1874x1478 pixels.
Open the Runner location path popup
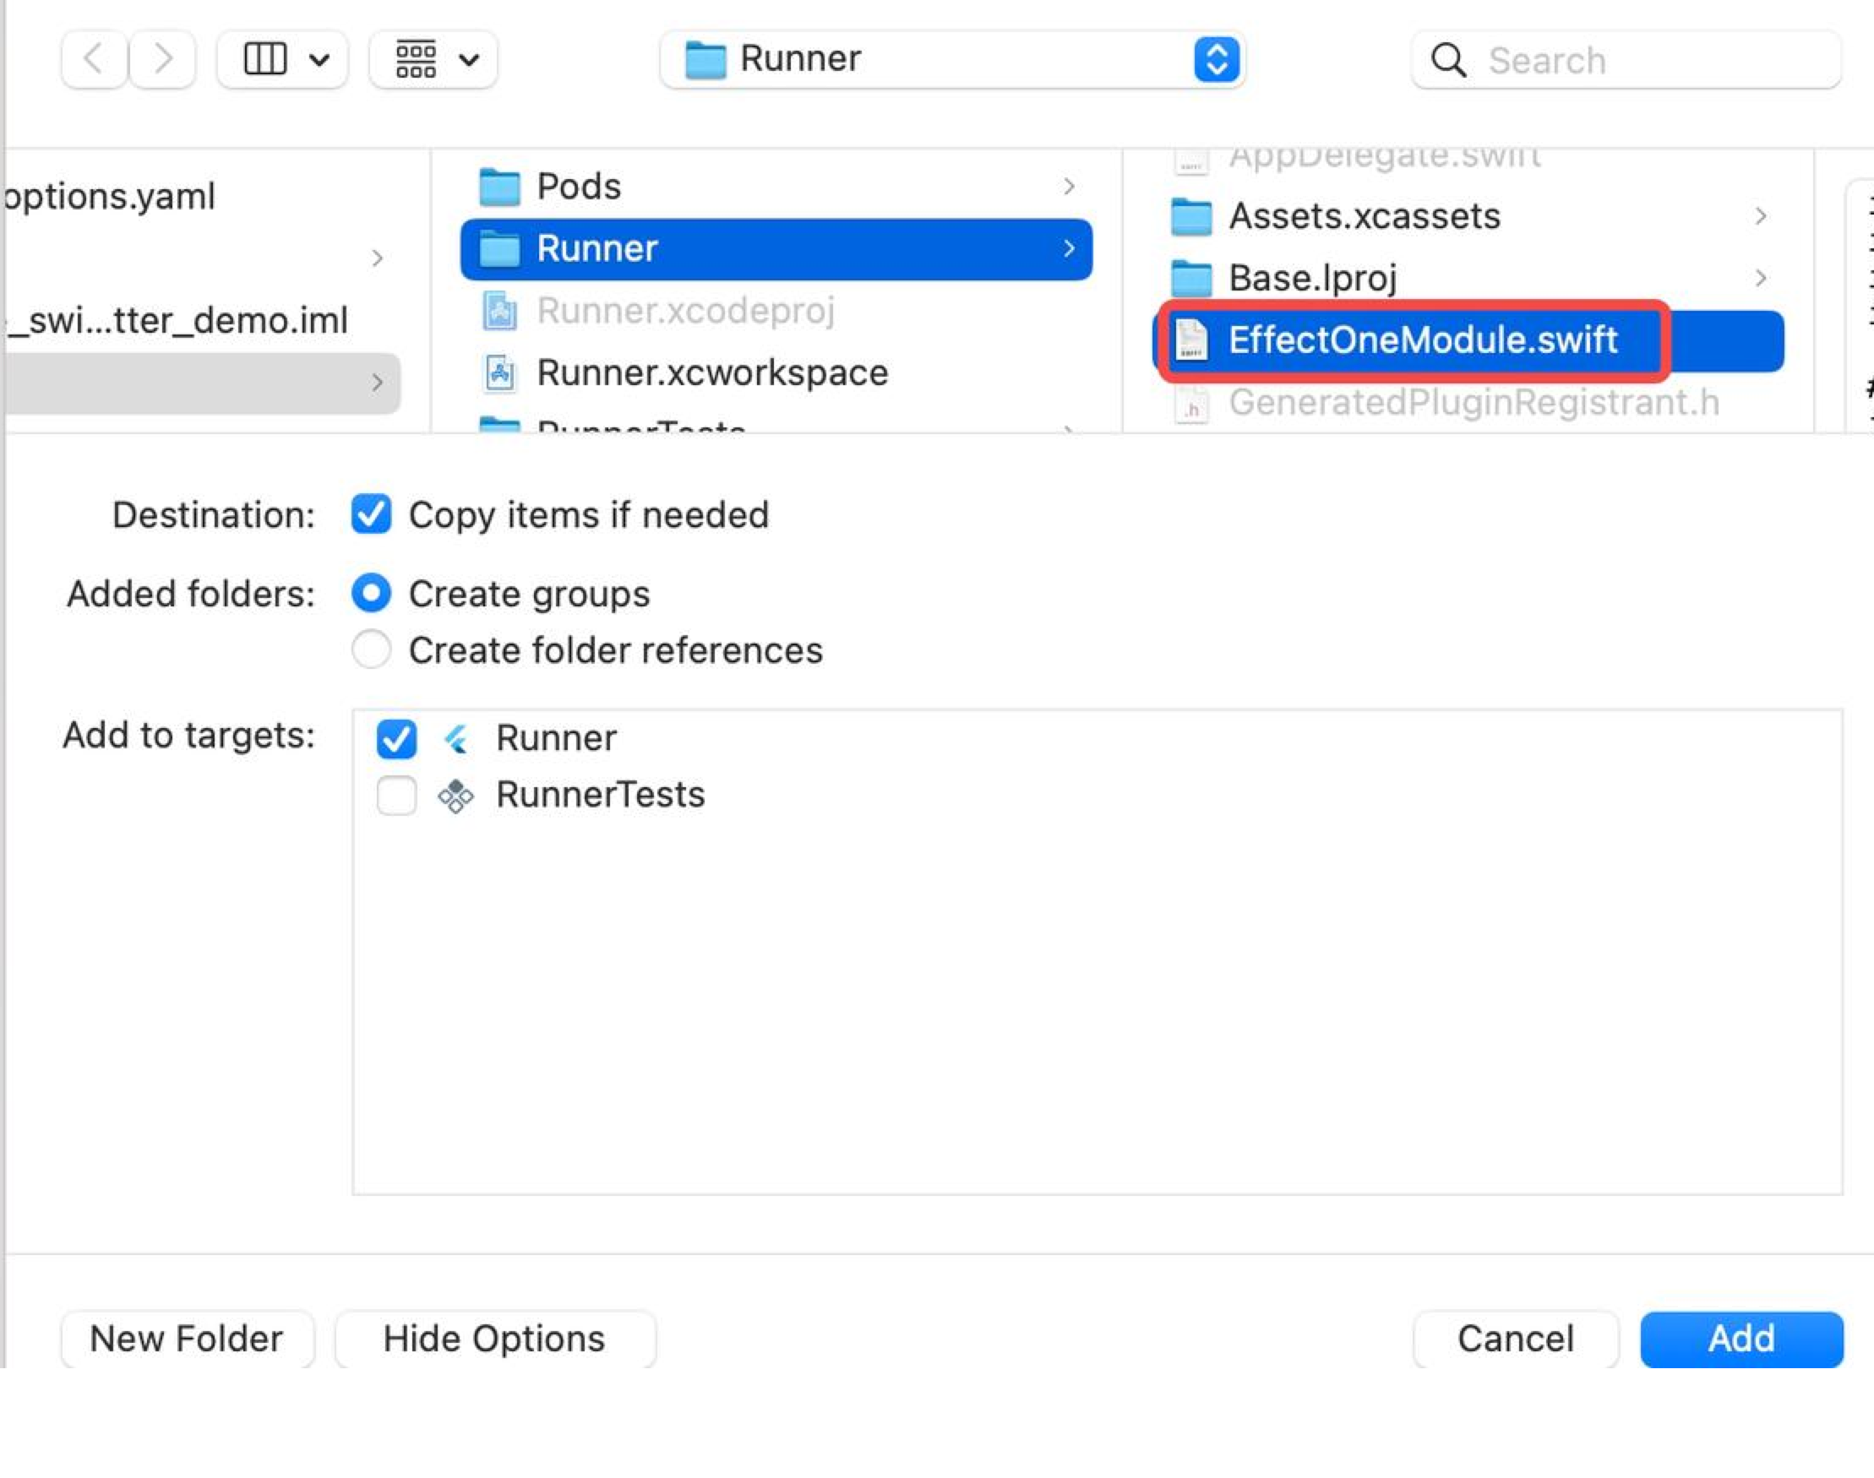click(x=952, y=60)
